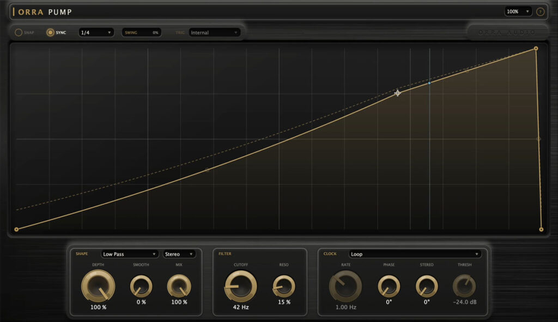Click the curve midpoint tension handle on lower segment
Image resolution: width=558 pixels, height=322 pixels.
click(207, 170)
